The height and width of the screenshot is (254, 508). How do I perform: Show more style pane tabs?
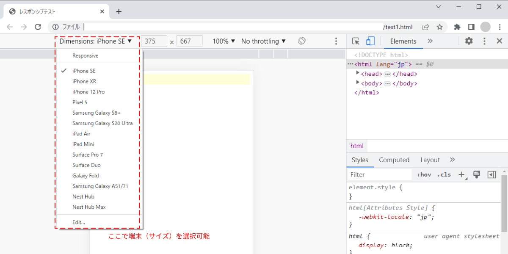[x=453, y=160]
